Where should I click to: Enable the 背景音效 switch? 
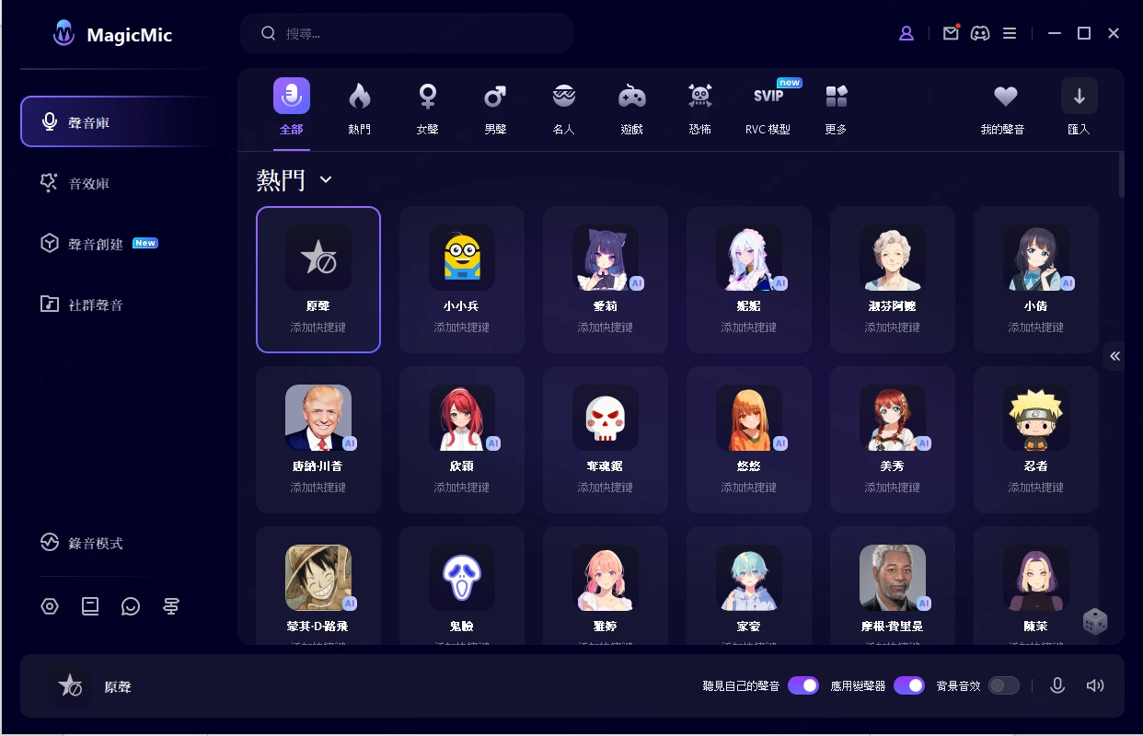[x=1004, y=685]
